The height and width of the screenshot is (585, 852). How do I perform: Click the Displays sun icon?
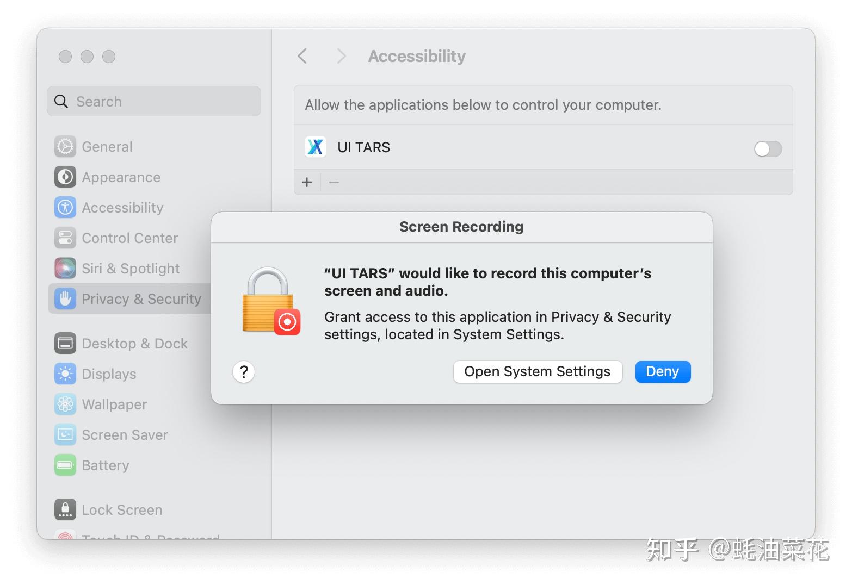(65, 374)
